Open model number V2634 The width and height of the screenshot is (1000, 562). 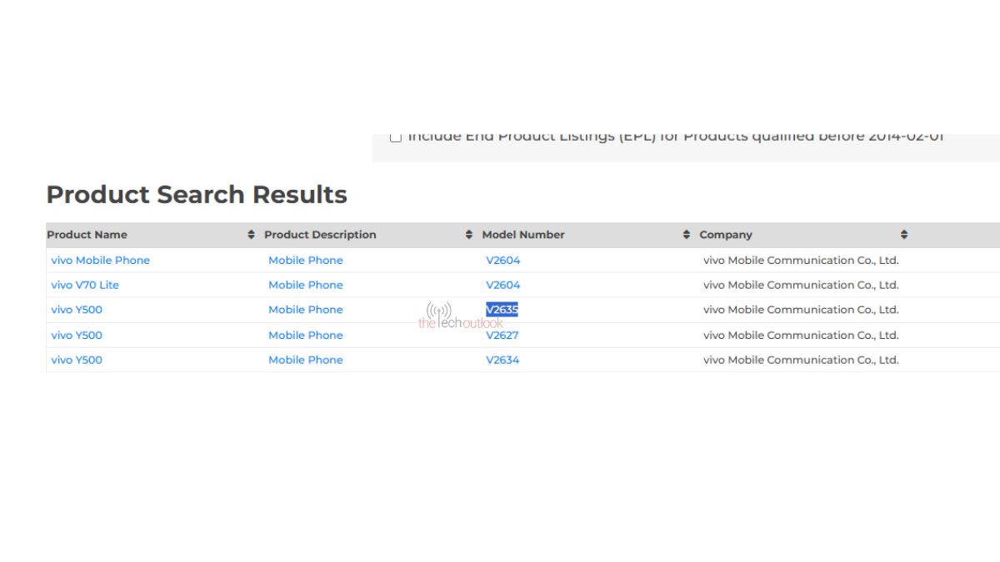(503, 360)
